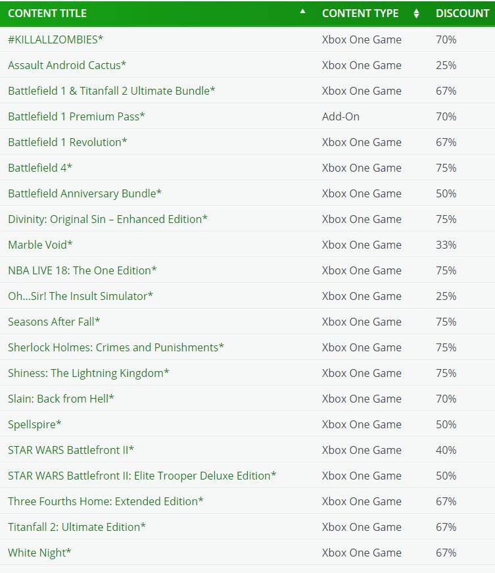495x573 pixels.
Task: Open #KILLALLZOMBIES game link
Action: tap(55, 39)
